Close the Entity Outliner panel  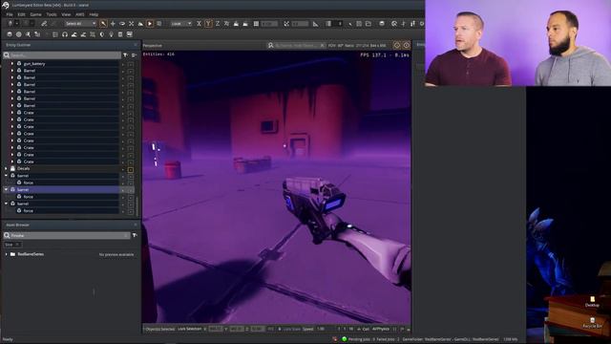[136, 45]
